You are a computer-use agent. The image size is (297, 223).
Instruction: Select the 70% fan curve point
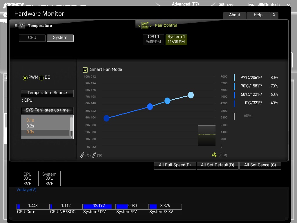click(167, 101)
